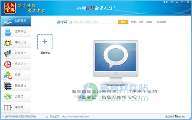192x120 pixels.
Task: Search hot keyword 会计
Action: click(141, 22)
